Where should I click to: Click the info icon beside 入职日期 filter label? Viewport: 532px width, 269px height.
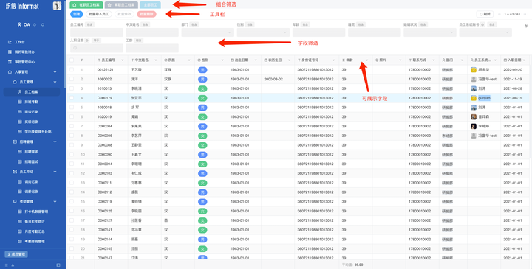[x=87, y=41]
